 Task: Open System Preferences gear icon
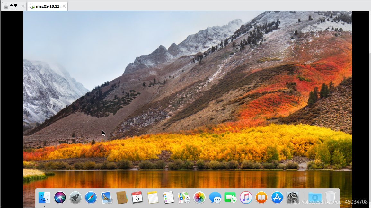(293, 197)
